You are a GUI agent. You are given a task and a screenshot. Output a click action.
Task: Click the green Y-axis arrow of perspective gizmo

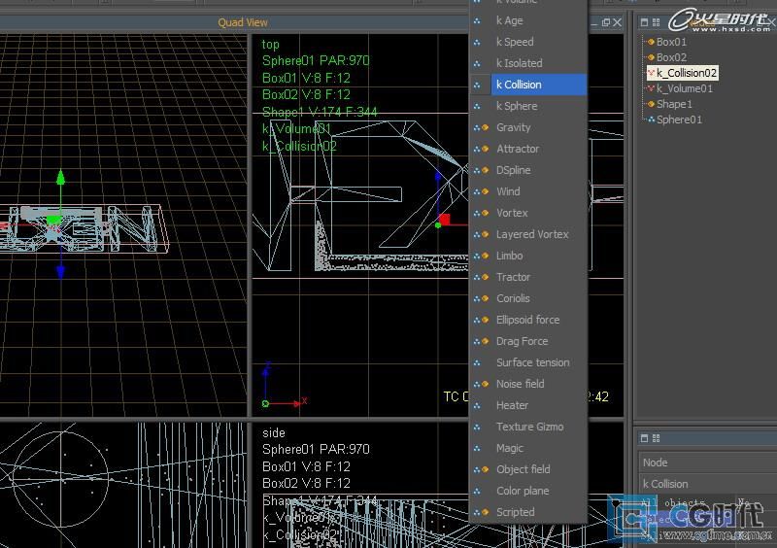tap(60, 177)
